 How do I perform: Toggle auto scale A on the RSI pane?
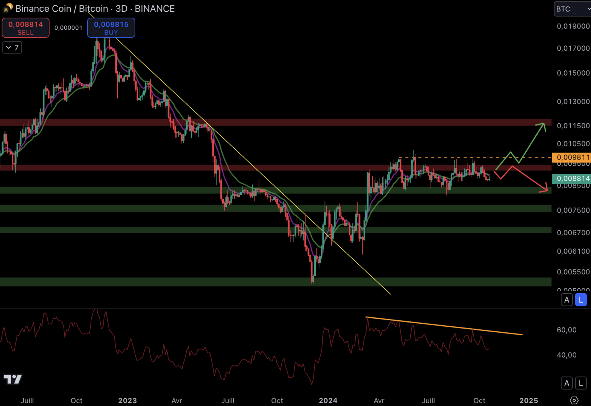pos(567,383)
